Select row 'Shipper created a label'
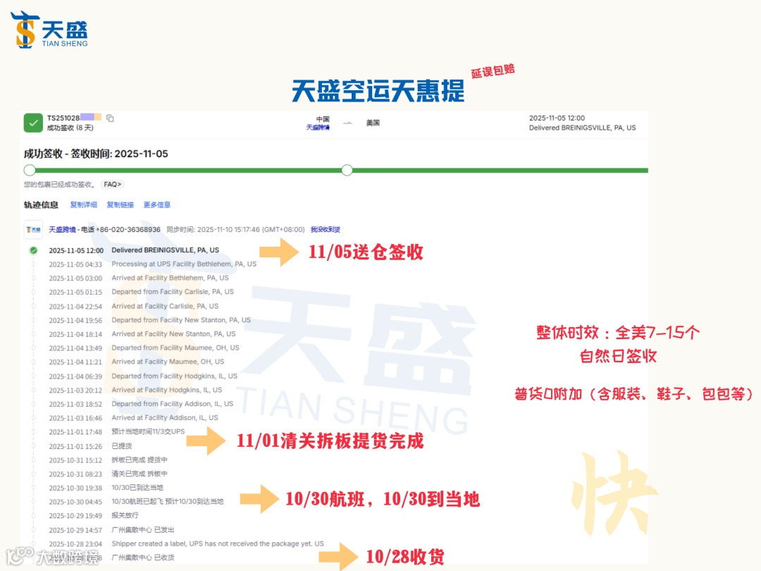The height and width of the screenshot is (571, 761). [186, 544]
